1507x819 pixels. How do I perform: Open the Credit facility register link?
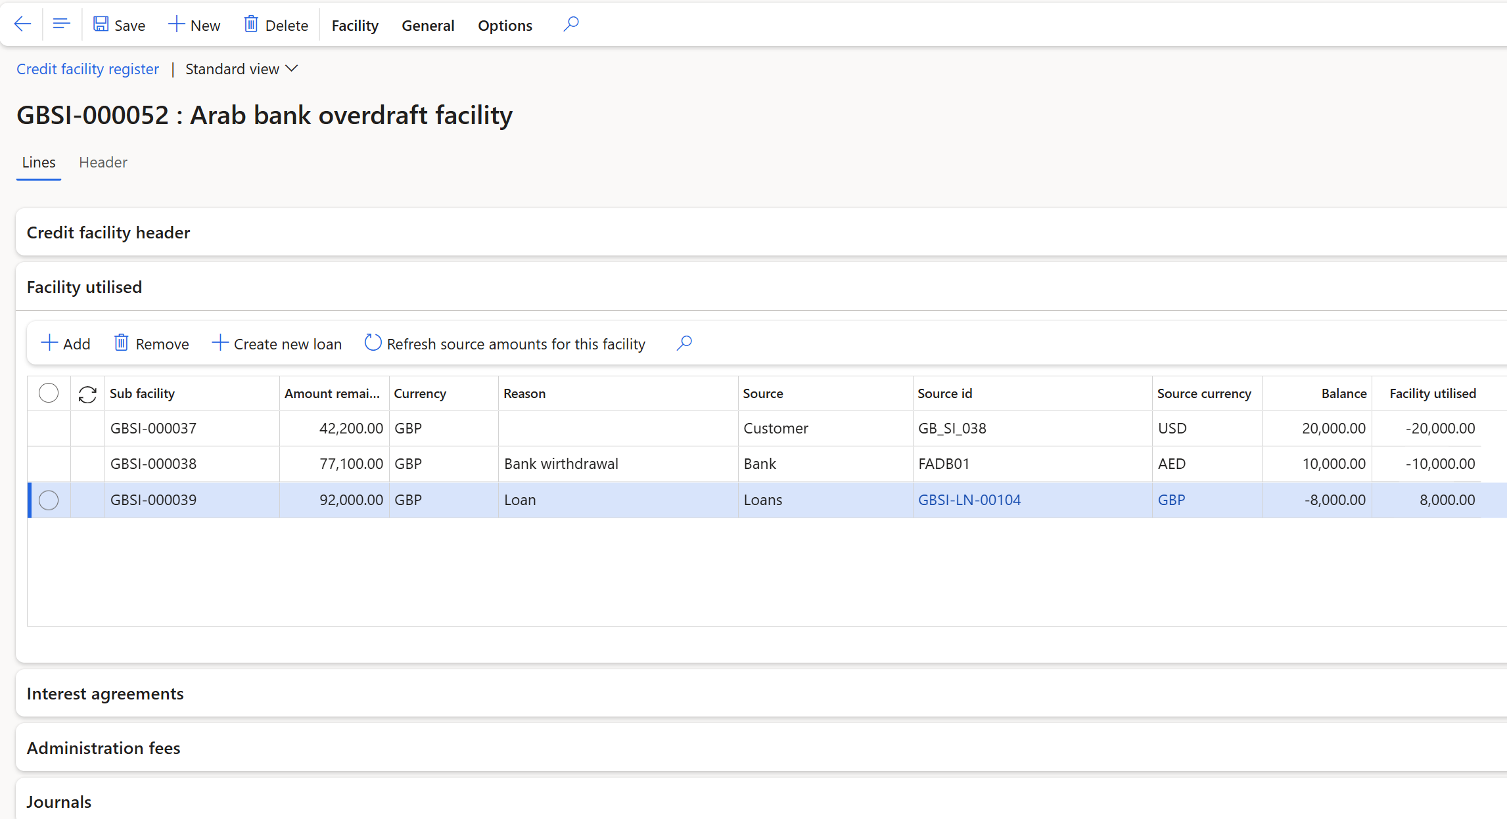(x=87, y=69)
